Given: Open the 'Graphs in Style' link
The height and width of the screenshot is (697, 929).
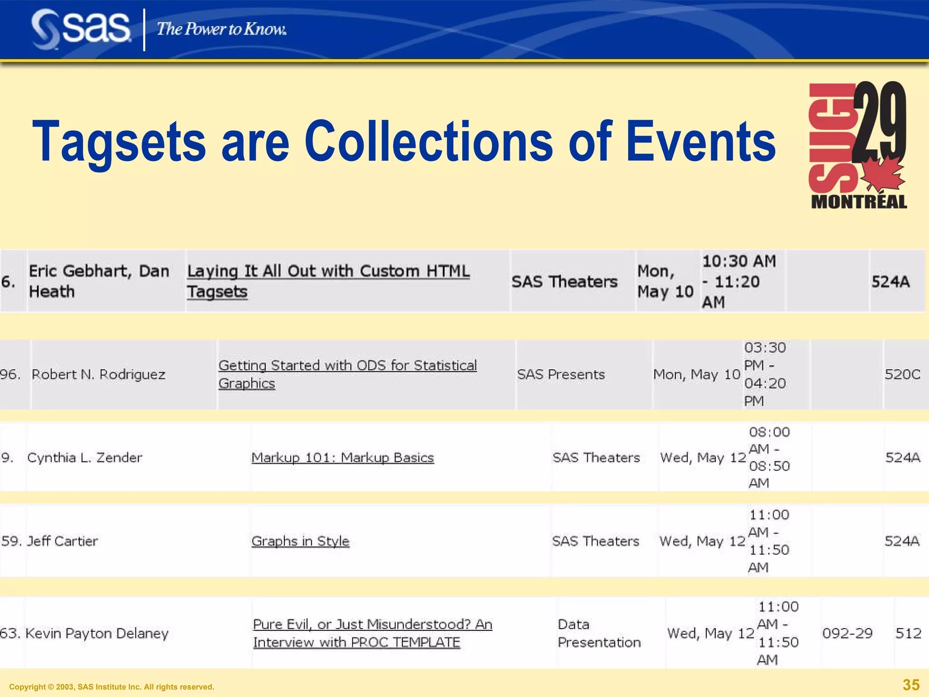Looking at the screenshot, I should 300,541.
